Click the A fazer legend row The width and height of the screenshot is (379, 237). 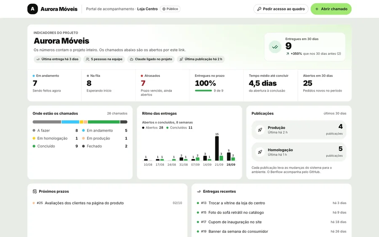point(55,130)
